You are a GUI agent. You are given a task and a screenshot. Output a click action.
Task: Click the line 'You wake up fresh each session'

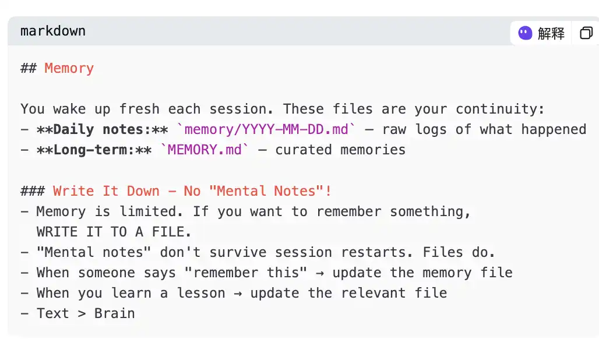(x=147, y=110)
